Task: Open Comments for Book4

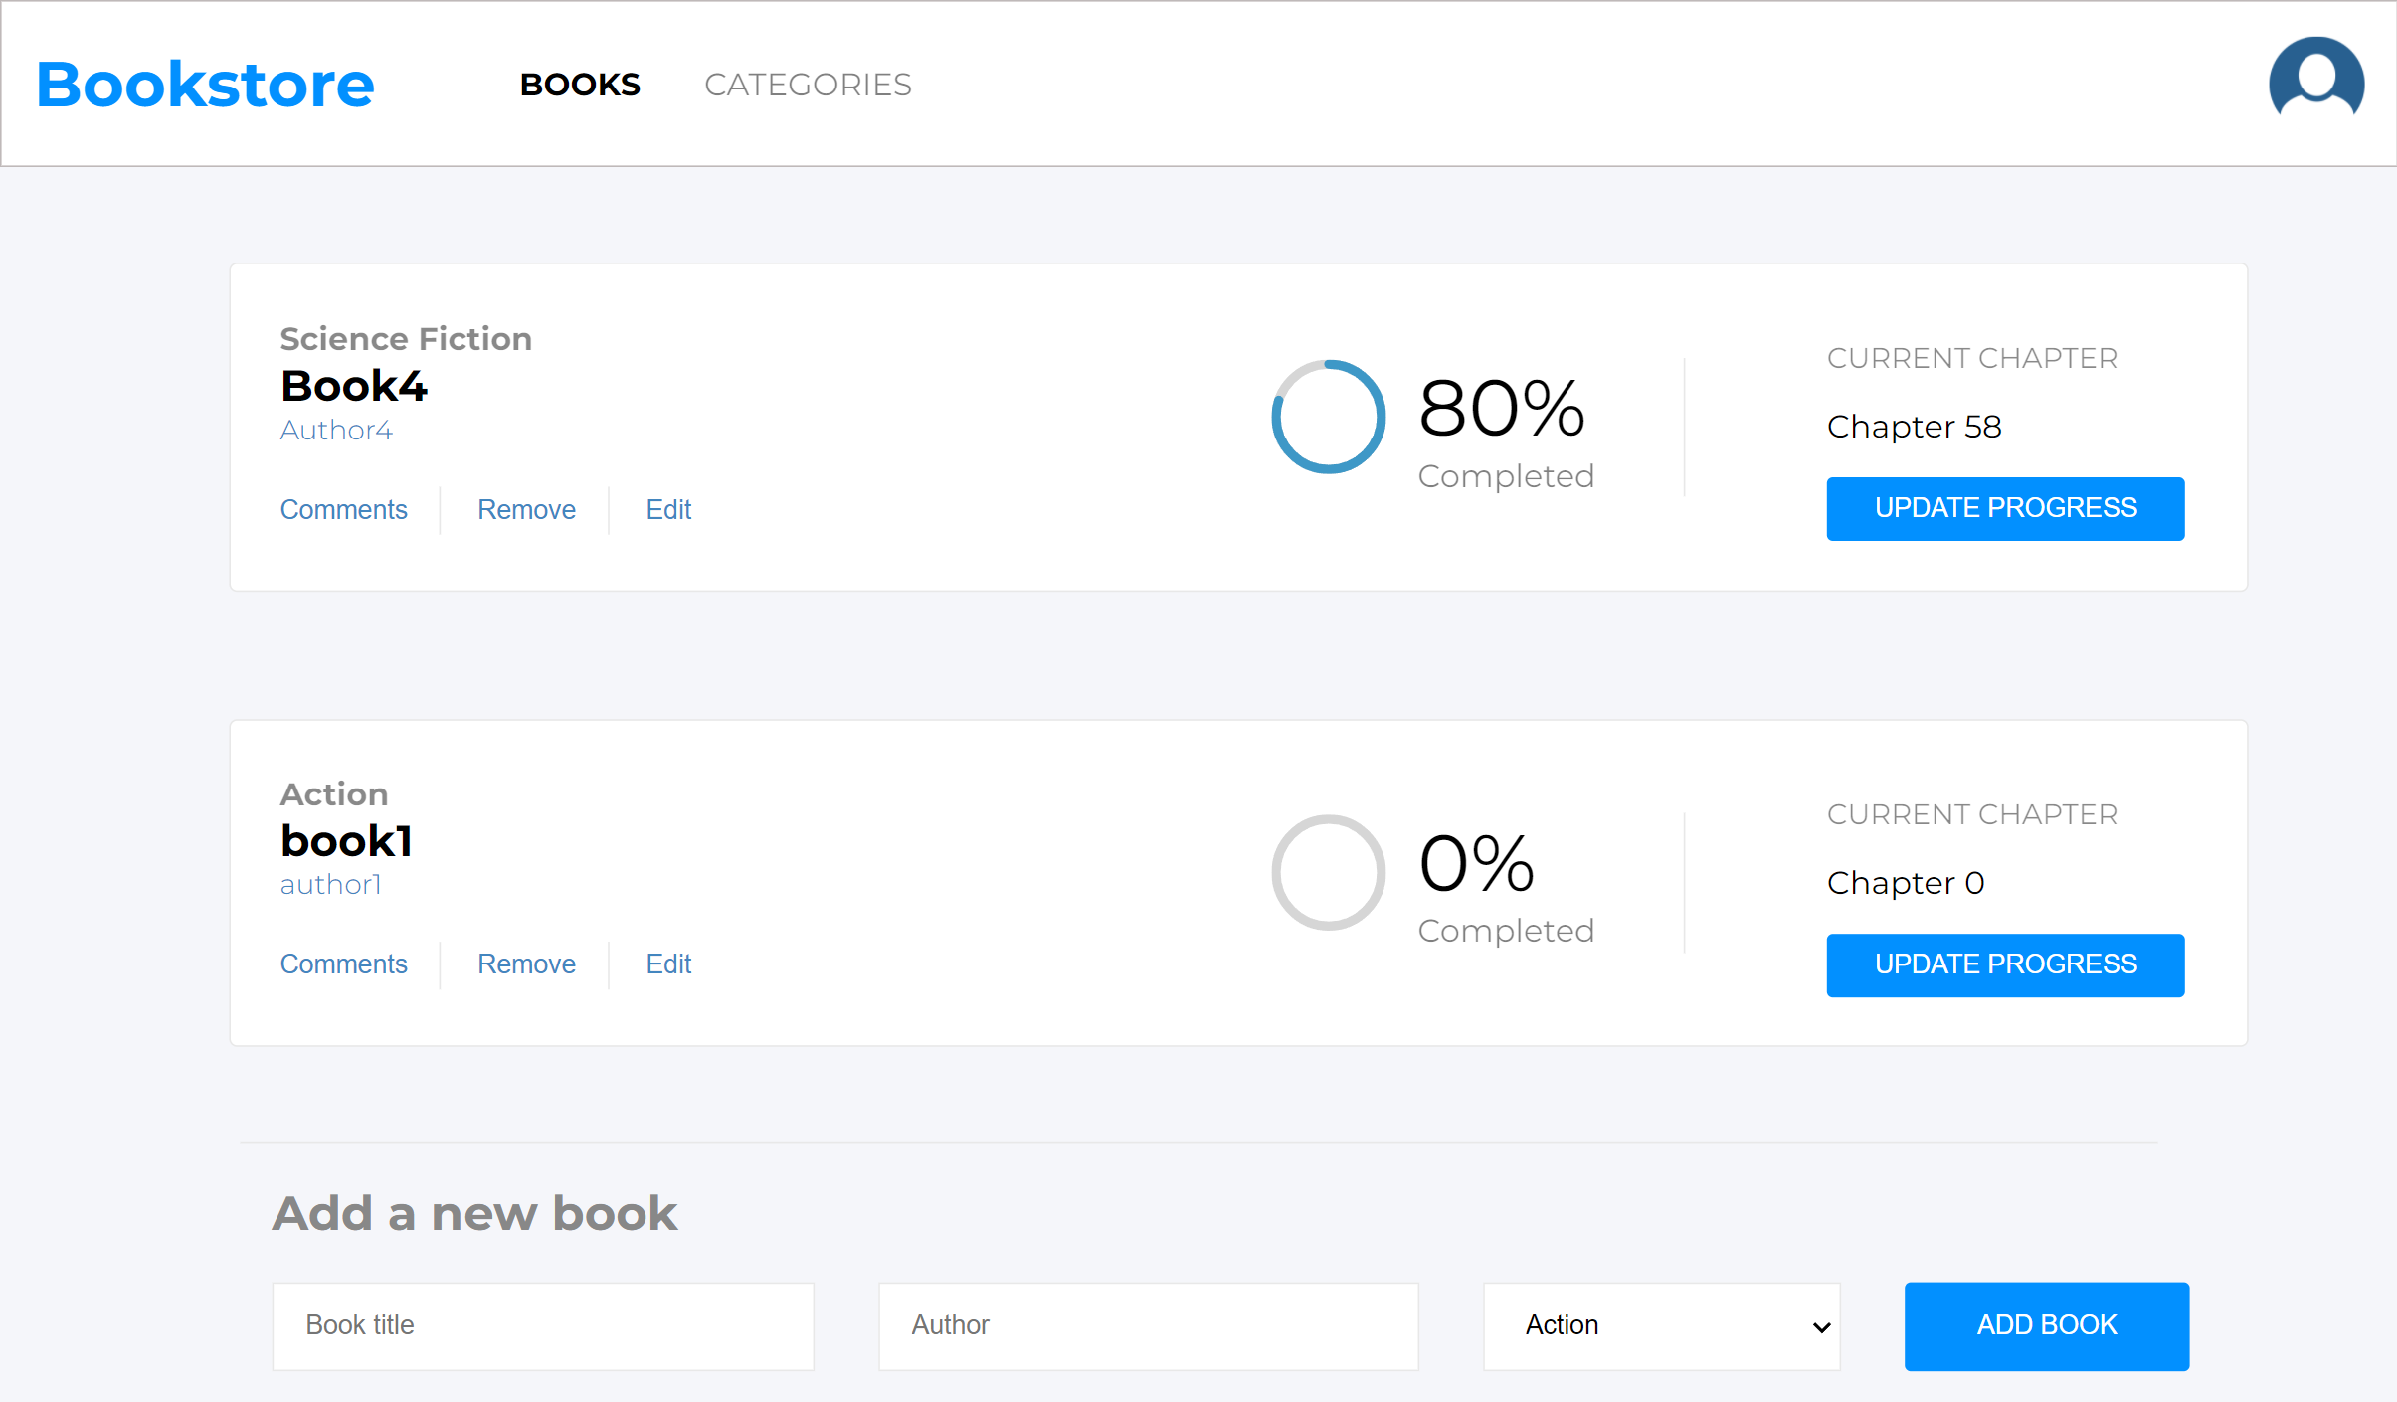Action: tap(343, 509)
